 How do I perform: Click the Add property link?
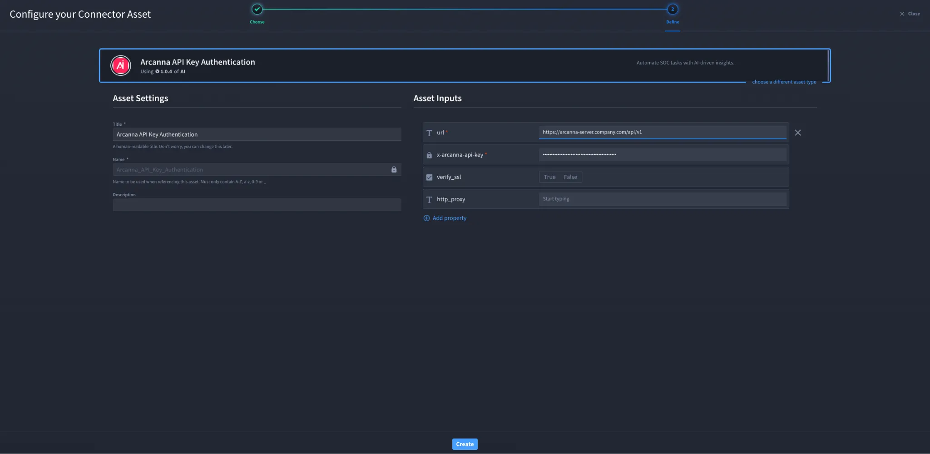(449, 218)
